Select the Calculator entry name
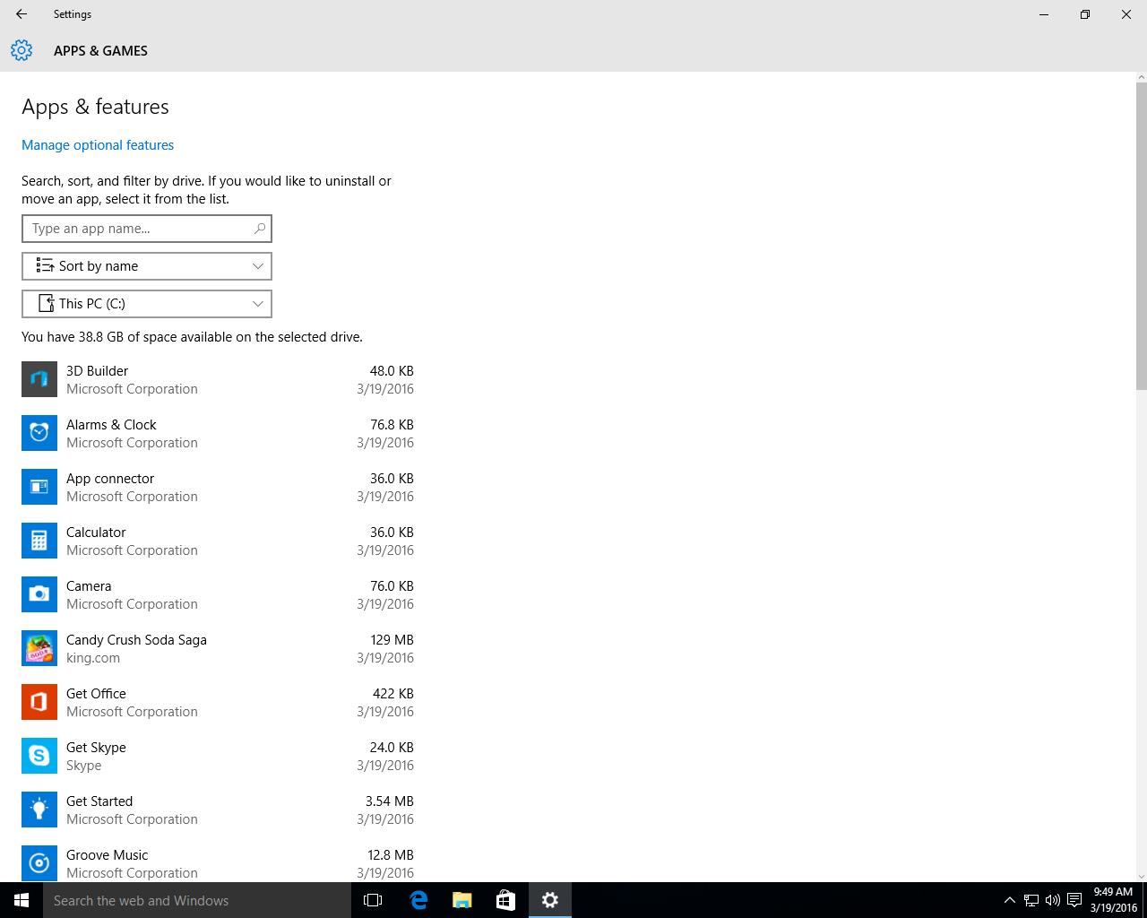Screen dimensions: 1147x918 96,532
